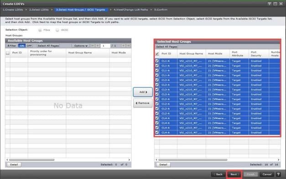The image size is (286, 179).
Task: Click Detail under Available Host Groups
Action: tap(14, 164)
